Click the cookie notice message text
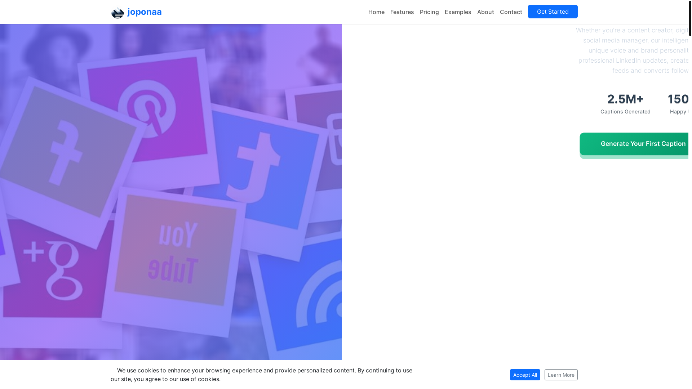The height and width of the screenshot is (389, 692). click(261, 375)
